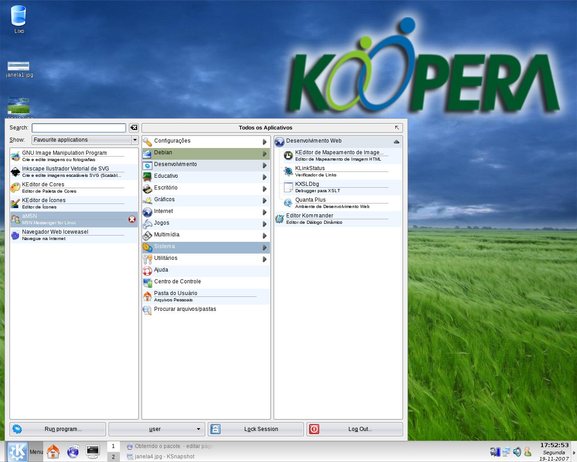Image resolution: width=577 pixels, height=462 pixels.
Task: Open KLinkStatus link checker
Action: click(338, 171)
